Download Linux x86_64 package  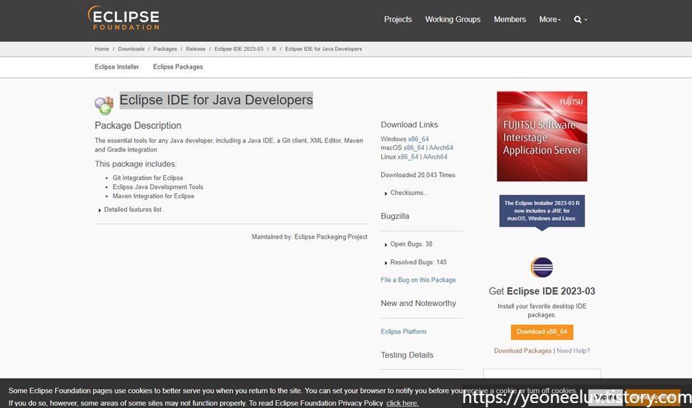coord(408,157)
